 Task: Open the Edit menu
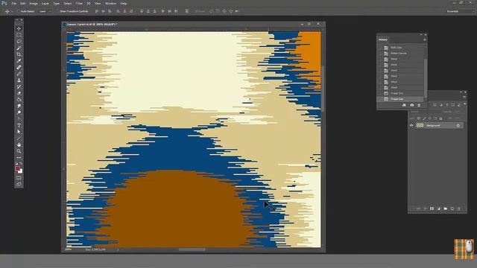(x=23, y=3)
